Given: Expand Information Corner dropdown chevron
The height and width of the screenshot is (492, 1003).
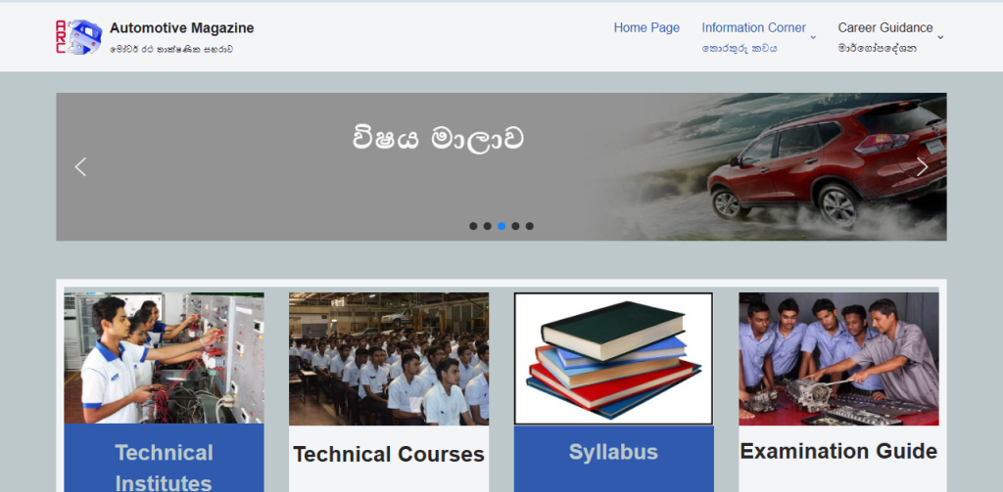Looking at the screenshot, I should (813, 37).
